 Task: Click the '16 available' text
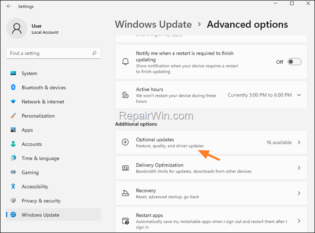point(279,142)
